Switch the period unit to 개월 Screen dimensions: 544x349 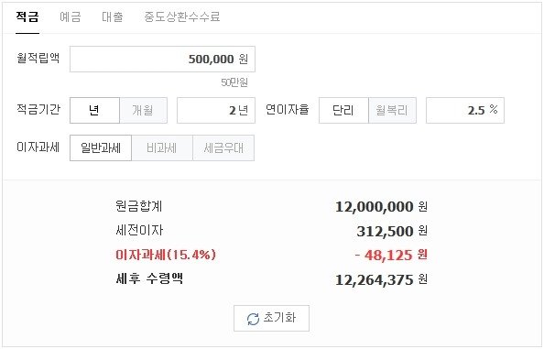click(x=143, y=110)
